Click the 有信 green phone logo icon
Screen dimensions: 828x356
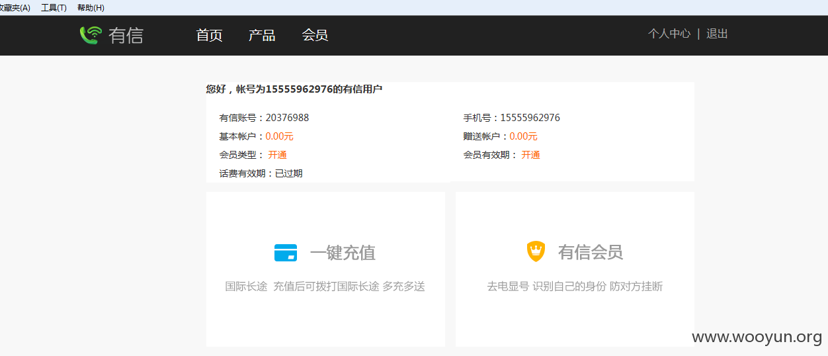tap(91, 35)
